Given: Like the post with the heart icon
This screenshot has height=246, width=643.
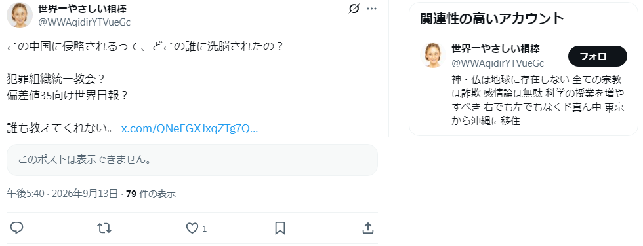Looking at the screenshot, I should [x=192, y=228].
